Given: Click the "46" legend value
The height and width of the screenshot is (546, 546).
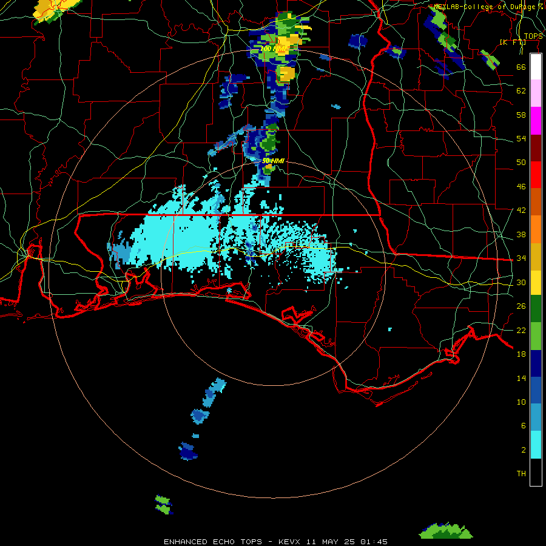Looking at the screenshot, I should click(521, 186).
